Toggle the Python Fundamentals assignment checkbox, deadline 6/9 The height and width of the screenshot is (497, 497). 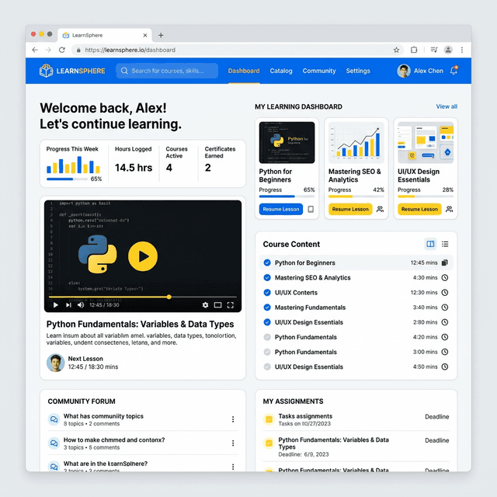click(269, 443)
